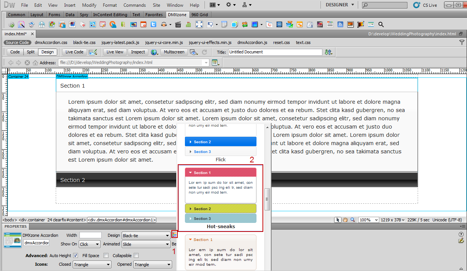
Task: Click the browser forward arrow
Action: (19, 62)
